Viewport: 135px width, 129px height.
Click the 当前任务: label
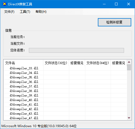[x=17, y=37]
